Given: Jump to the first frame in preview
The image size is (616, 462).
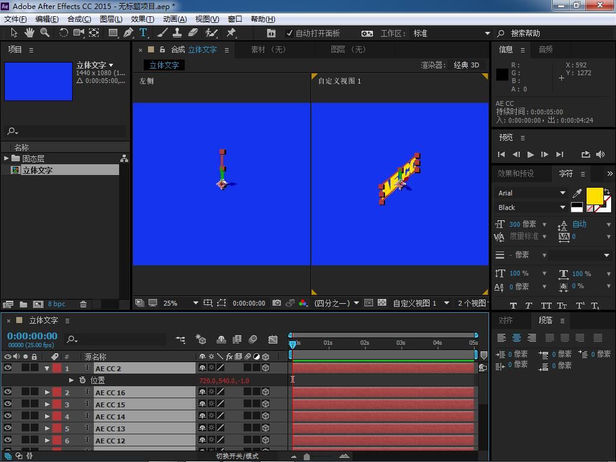Looking at the screenshot, I should (x=501, y=155).
